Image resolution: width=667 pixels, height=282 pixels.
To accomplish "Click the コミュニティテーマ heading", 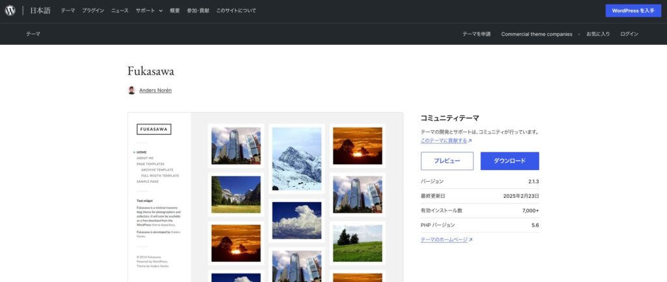I will [449, 119].
